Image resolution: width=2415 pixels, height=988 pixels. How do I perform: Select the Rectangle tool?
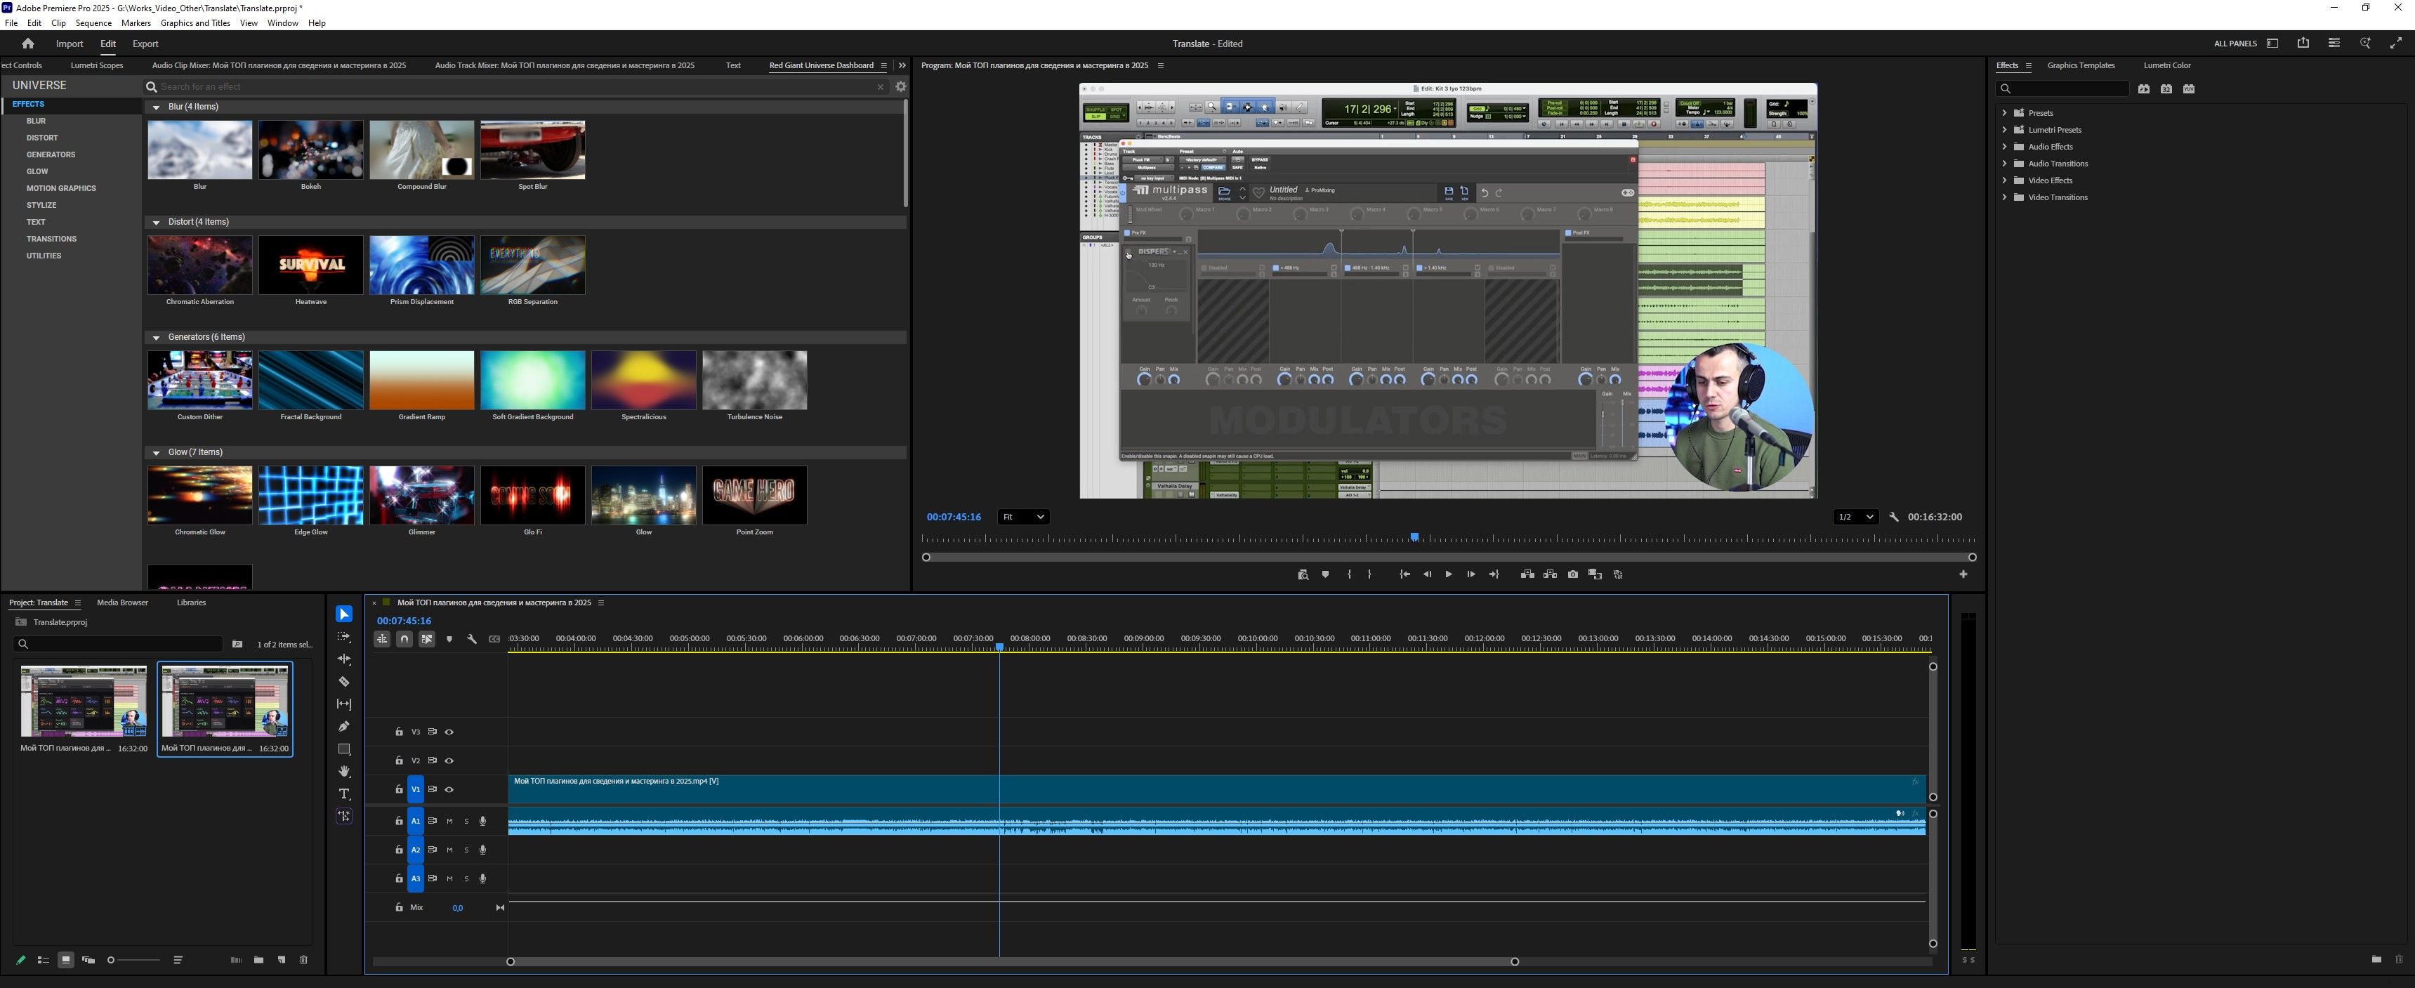coord(344,749)
